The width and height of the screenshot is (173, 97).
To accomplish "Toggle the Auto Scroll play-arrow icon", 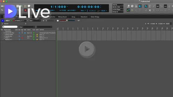I will click(128, 10).
